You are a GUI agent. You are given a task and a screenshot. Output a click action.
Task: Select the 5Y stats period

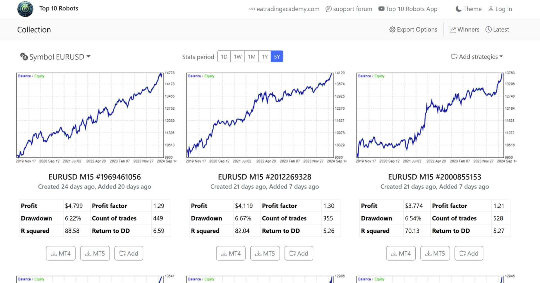coord(277,57)
